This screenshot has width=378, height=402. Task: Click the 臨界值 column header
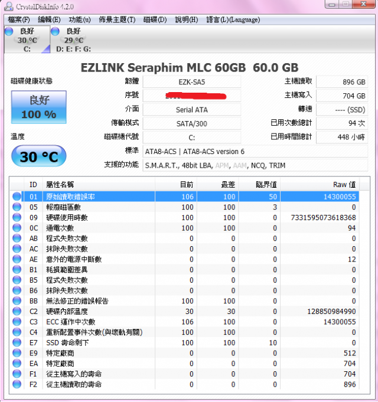(x=259, y=185)
